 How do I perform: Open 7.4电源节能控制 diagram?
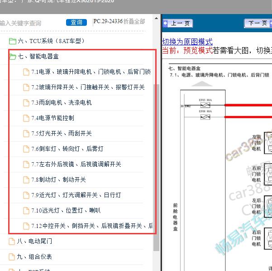click(53, 118)
